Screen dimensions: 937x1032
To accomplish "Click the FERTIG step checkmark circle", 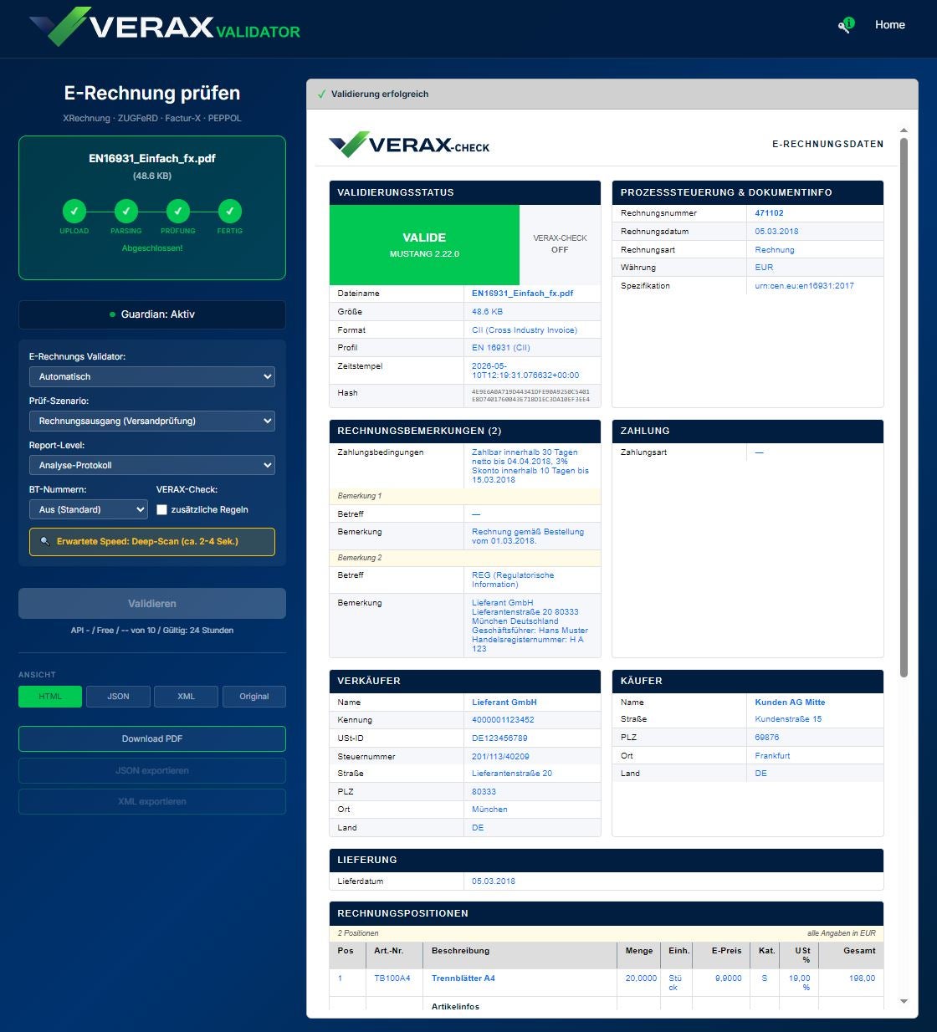I will [230, 211].
